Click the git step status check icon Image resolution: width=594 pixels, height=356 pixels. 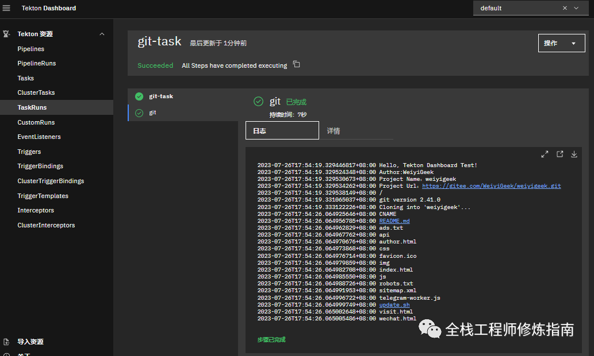[139, 113]
